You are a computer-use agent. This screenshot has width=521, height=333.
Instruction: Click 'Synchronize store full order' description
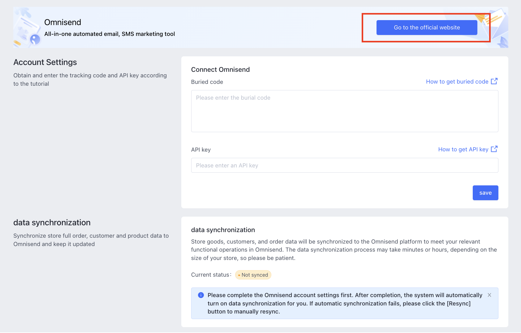[x=91, y=240]
